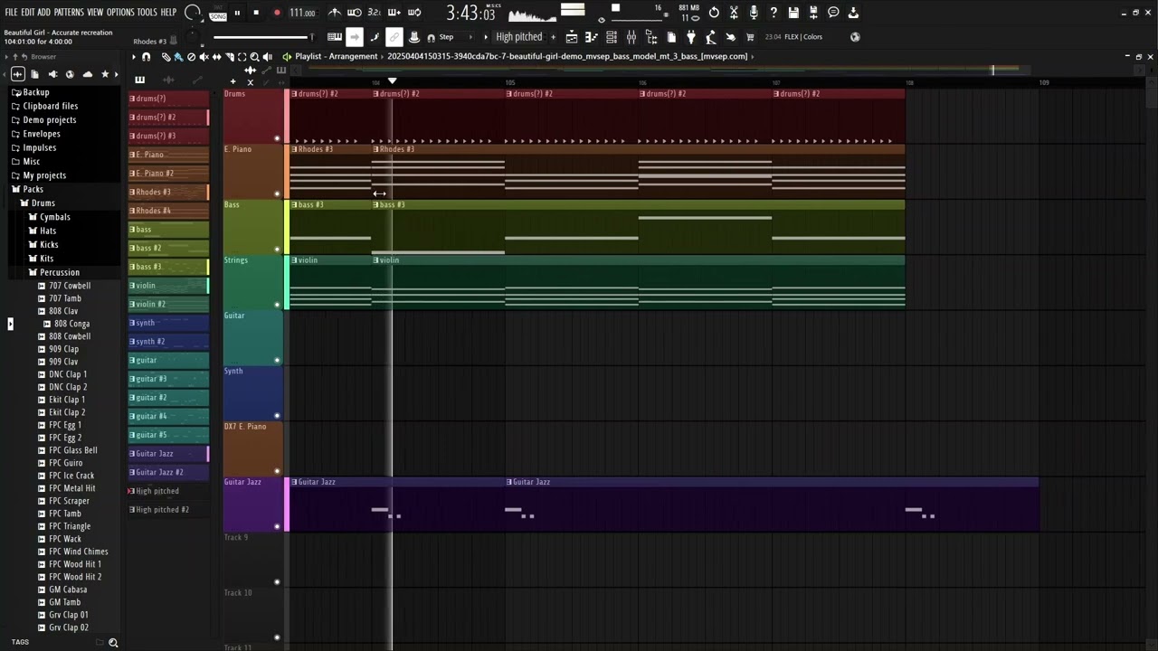Select the Delete tool in playlist

pos(191,57)
